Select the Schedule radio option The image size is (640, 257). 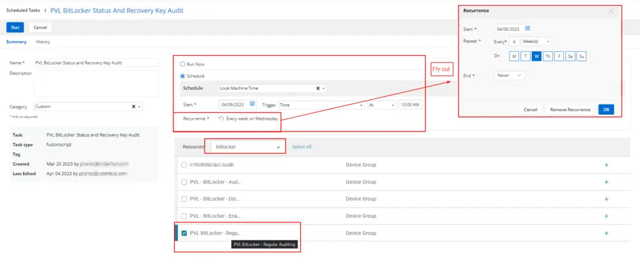click(182, 76)
